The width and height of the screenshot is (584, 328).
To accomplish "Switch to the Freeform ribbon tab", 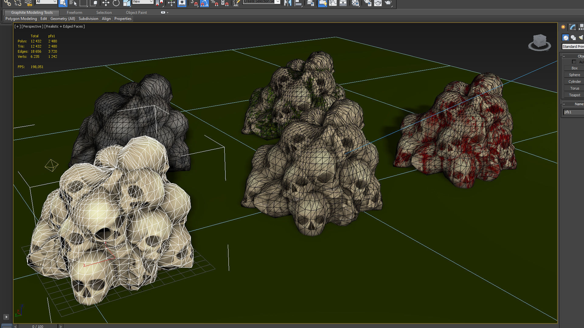I will (75, 12).
